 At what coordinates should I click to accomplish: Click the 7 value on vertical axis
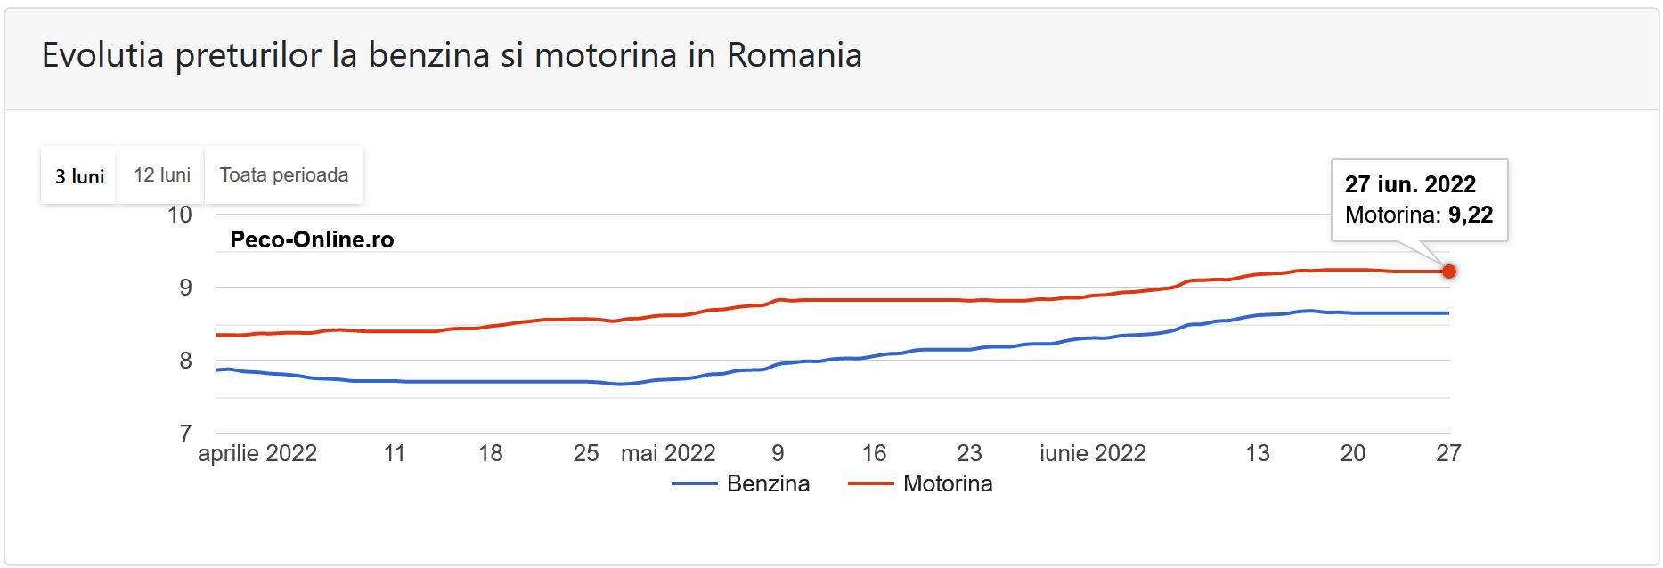click(185, 434)
